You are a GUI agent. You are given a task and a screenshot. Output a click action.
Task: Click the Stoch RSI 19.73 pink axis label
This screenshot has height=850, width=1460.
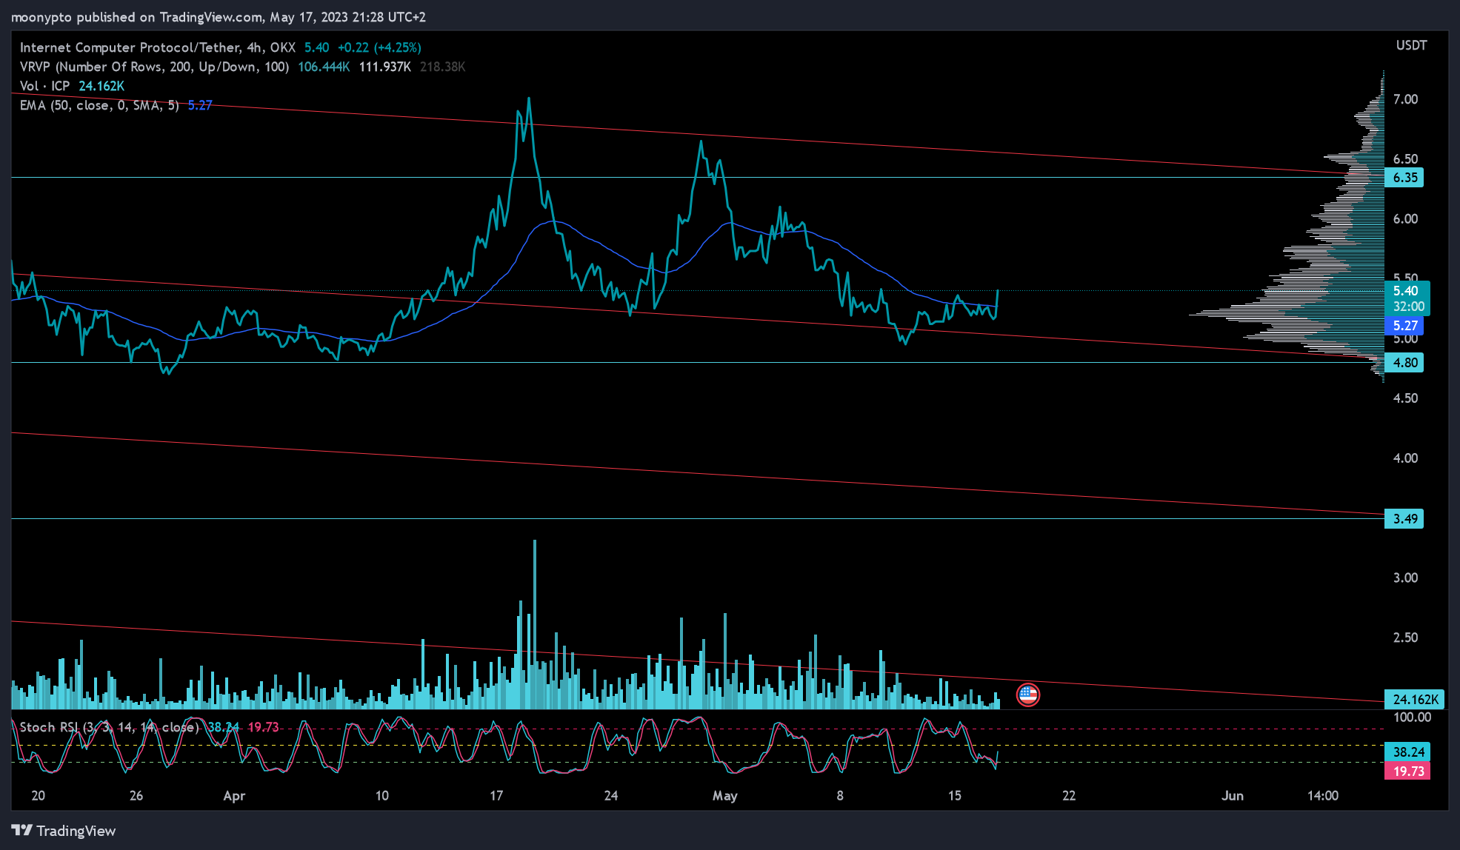(1407, 772)
